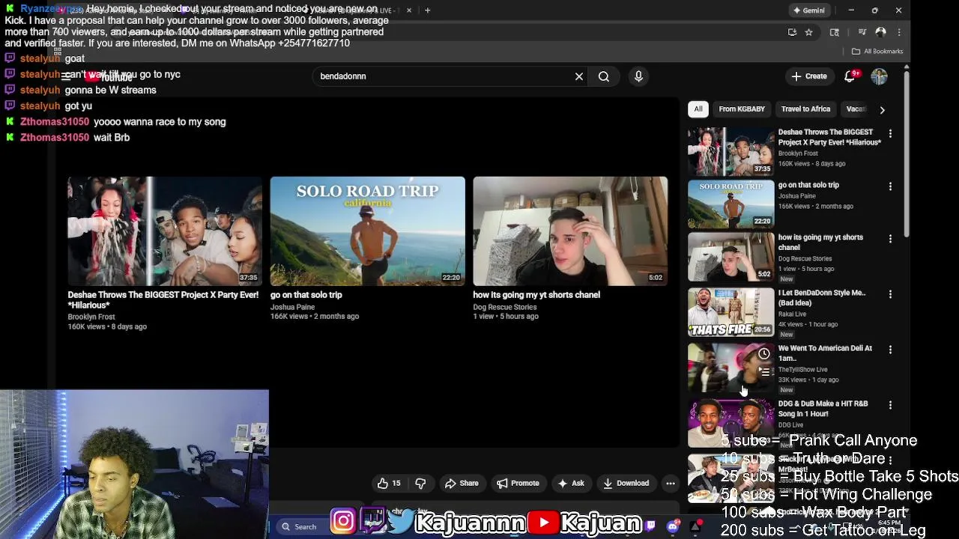The image size is (959, 539).
Task: Show more filter chips with right arrow
Action: pos(882,110)
